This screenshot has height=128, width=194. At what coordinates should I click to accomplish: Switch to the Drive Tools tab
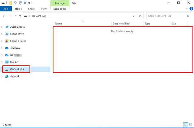60,9
